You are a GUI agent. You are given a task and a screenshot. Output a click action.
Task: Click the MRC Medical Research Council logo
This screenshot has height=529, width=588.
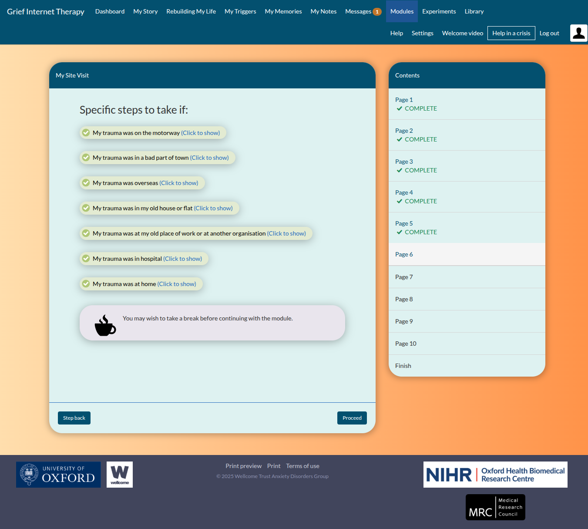tap(495, 507)
